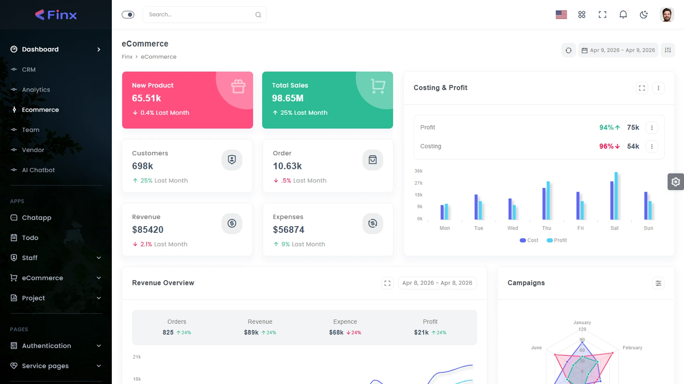Expand Costing & Profit card fullscreen

point(642,88)
